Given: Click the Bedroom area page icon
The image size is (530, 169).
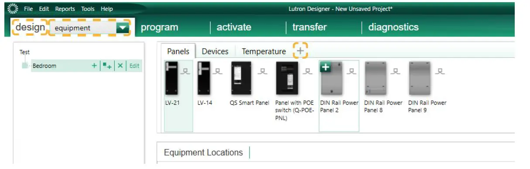Looking at the screenshot, I should coord(25,66).
